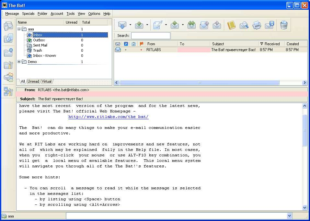This screenshot has height=221, width=310.
Task: Click the Send Queued Mail toolbar icon
Action: (x=139, y=25)
